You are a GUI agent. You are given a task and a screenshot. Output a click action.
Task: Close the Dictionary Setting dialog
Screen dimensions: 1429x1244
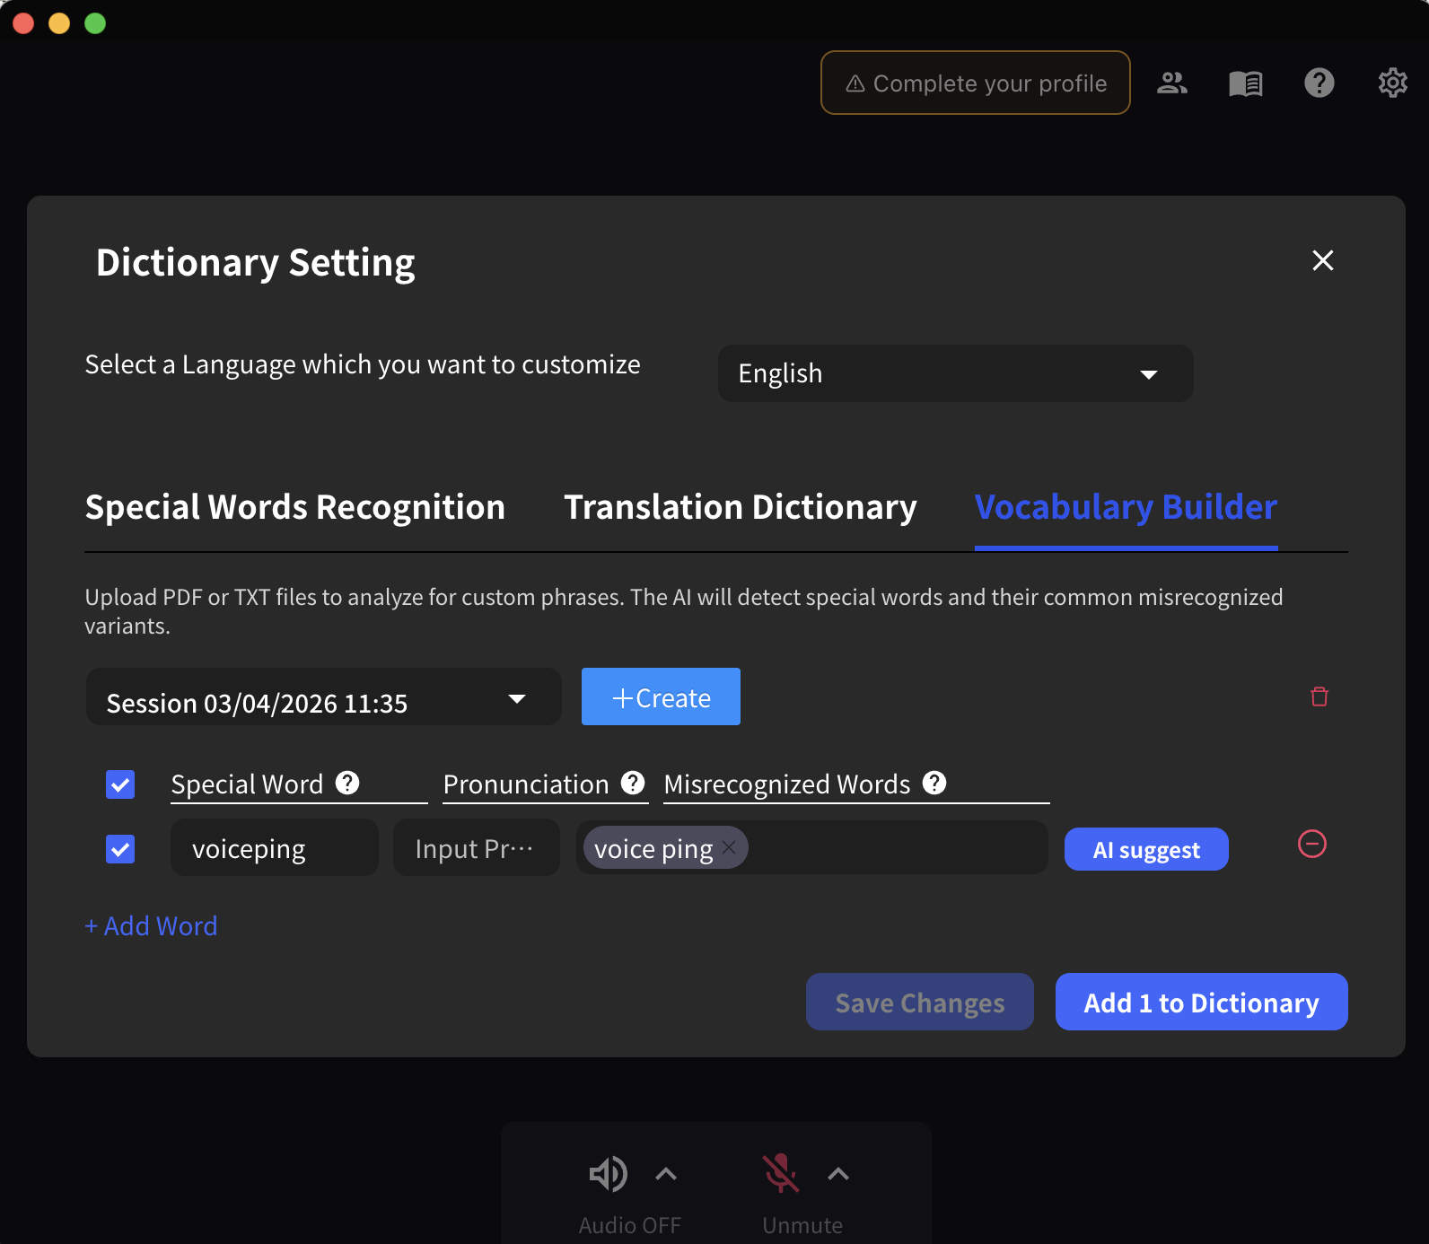[1323, 260]
